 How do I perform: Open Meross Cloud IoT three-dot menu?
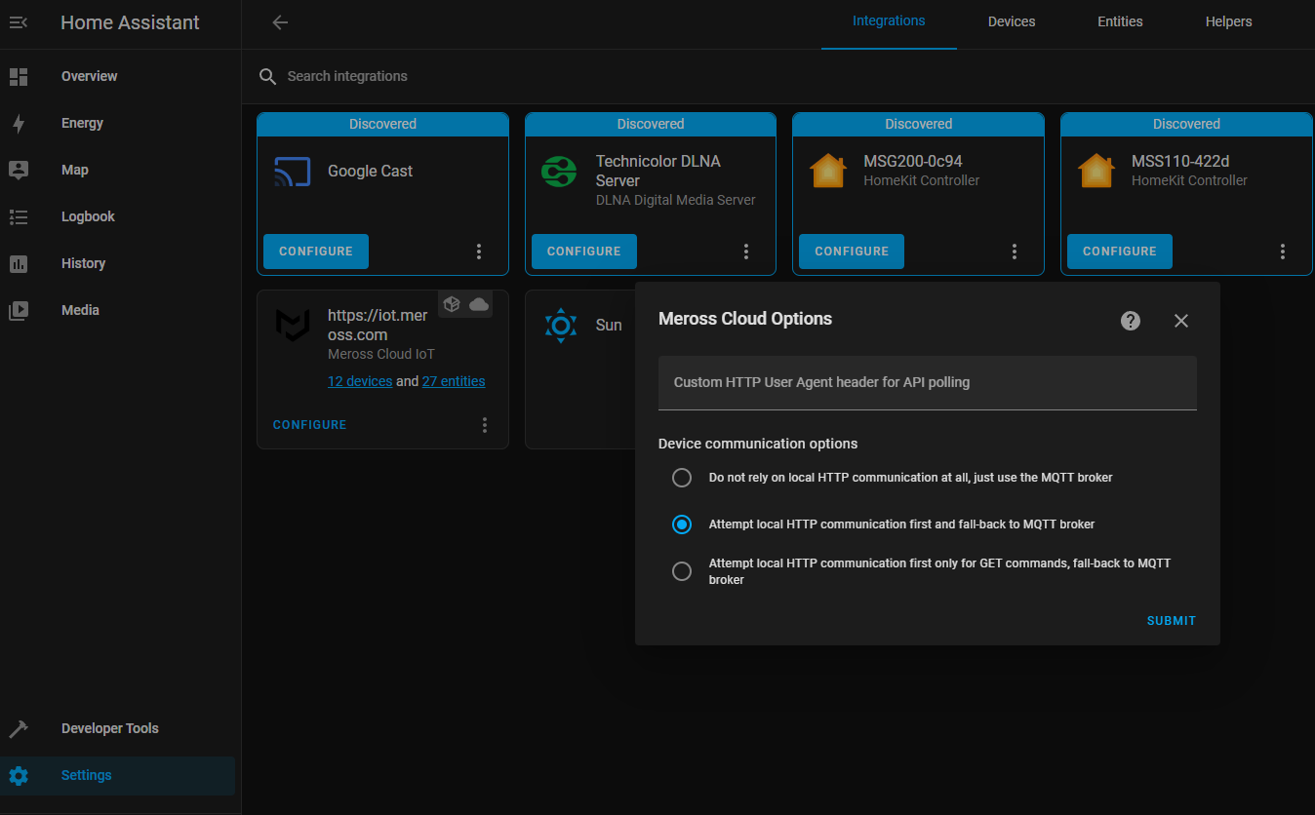[x=485, y=425]
